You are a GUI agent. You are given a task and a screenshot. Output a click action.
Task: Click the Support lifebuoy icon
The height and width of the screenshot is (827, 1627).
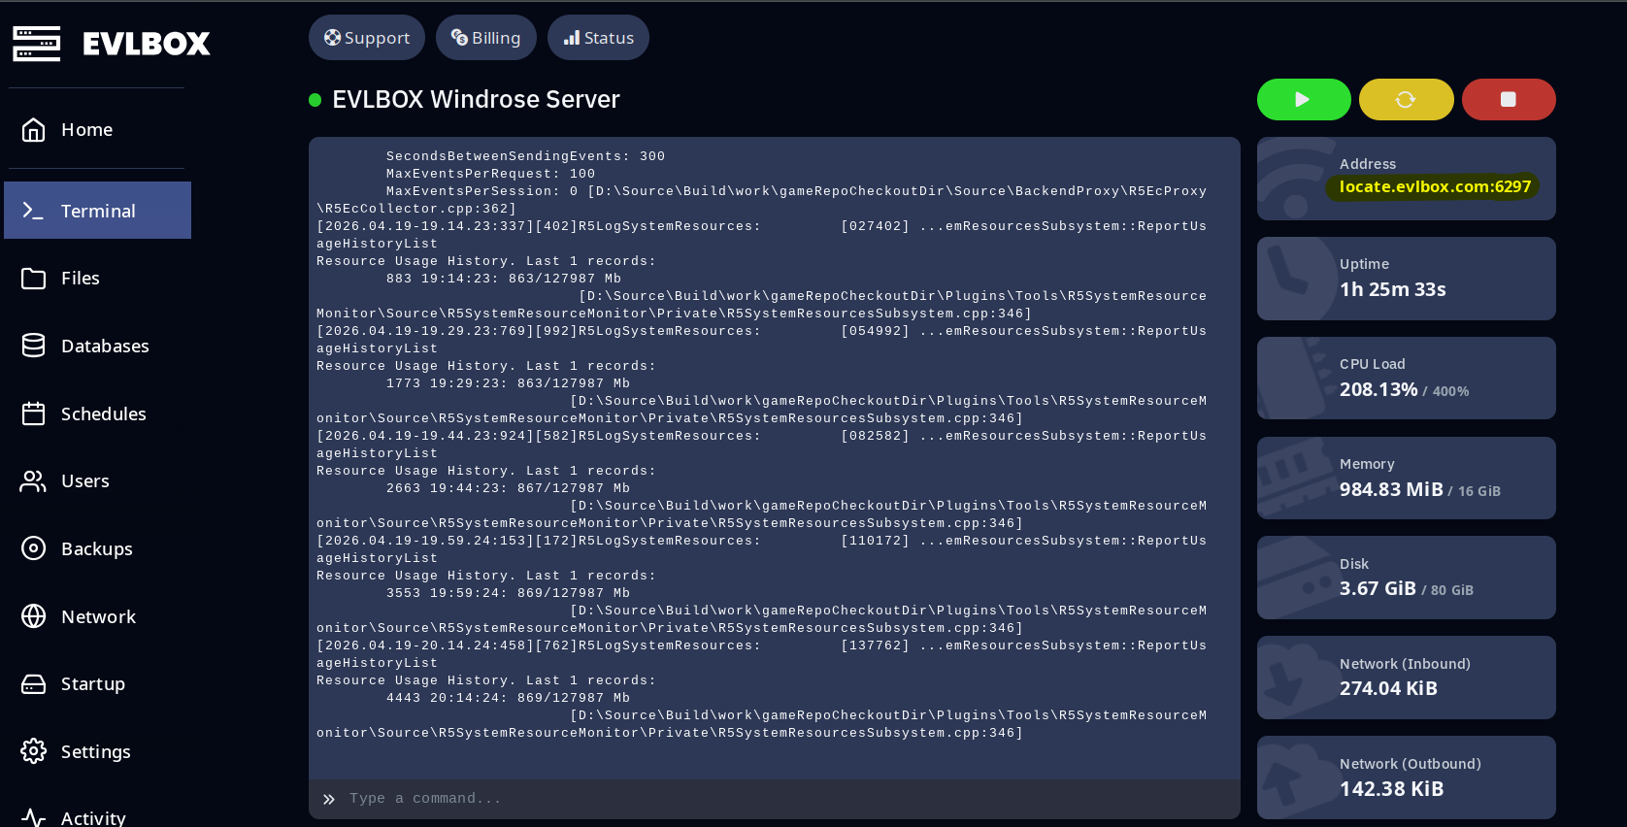click(x=332, y=38)
